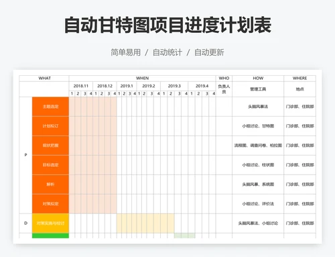Click the 地点 header cell
The width and height of the screenshot is (335, 257).
coord(299,89)
